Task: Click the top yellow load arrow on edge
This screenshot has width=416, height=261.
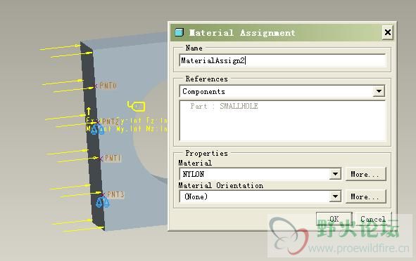Action: 60,47
